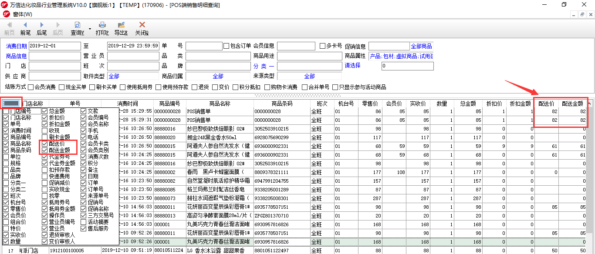This screenshot has height=254, width=595.
Task: Open the 商品属性 selection field
Action: tap(401, 56)
